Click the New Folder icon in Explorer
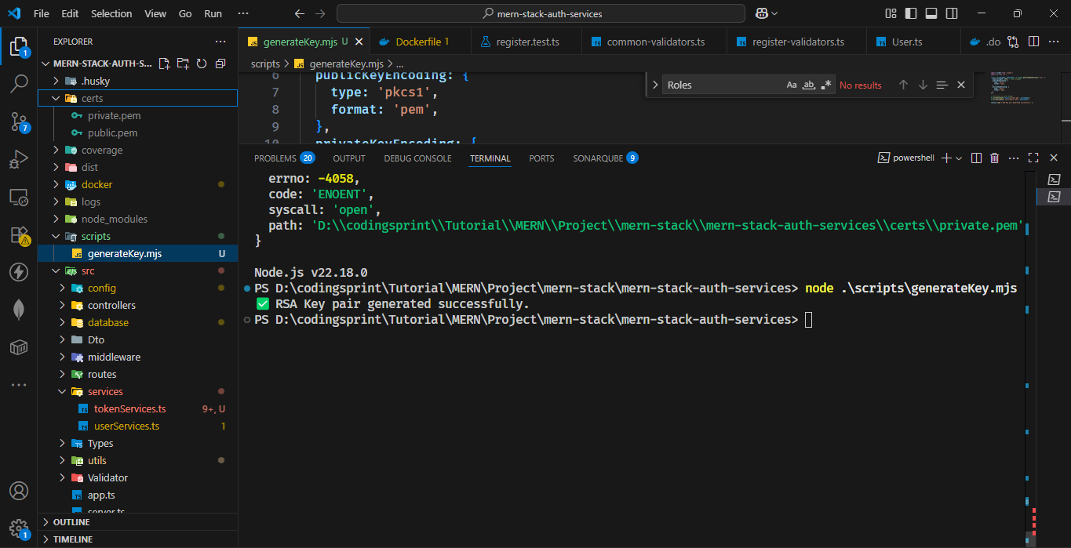Image resolution: width=1071 pixels, height=548 pixels. [x=183, y=64]
